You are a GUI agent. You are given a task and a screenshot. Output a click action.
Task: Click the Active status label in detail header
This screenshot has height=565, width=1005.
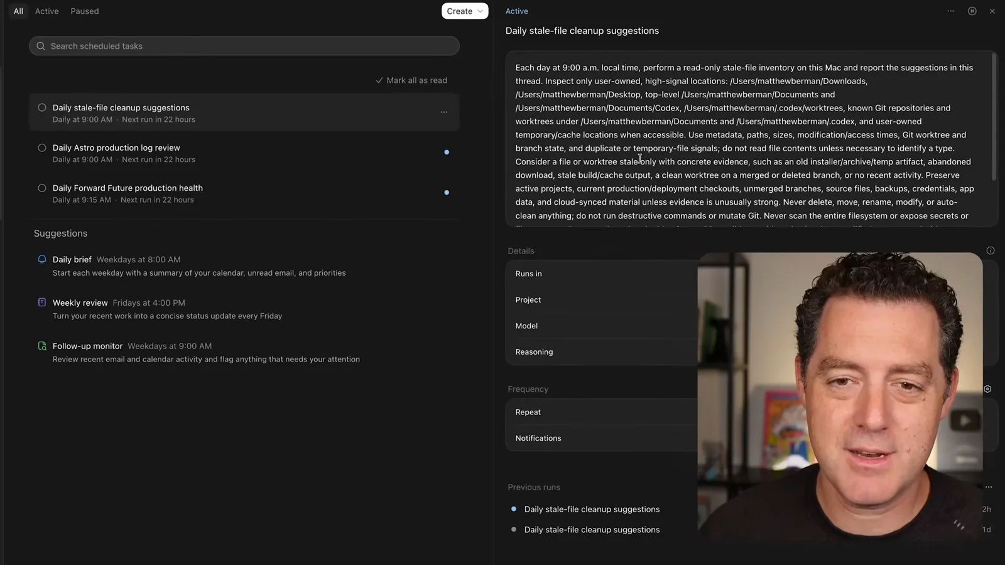coord(517,11)
